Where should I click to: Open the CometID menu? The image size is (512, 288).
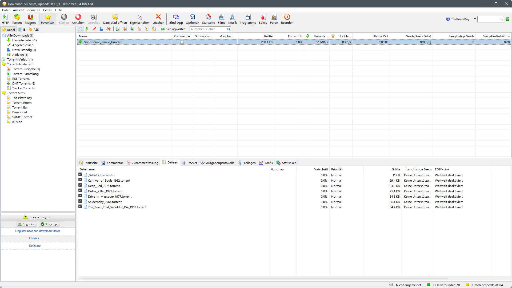coord(33,10)
